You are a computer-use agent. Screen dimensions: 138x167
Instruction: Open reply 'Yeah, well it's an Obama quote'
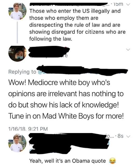[x=68, y=161]
